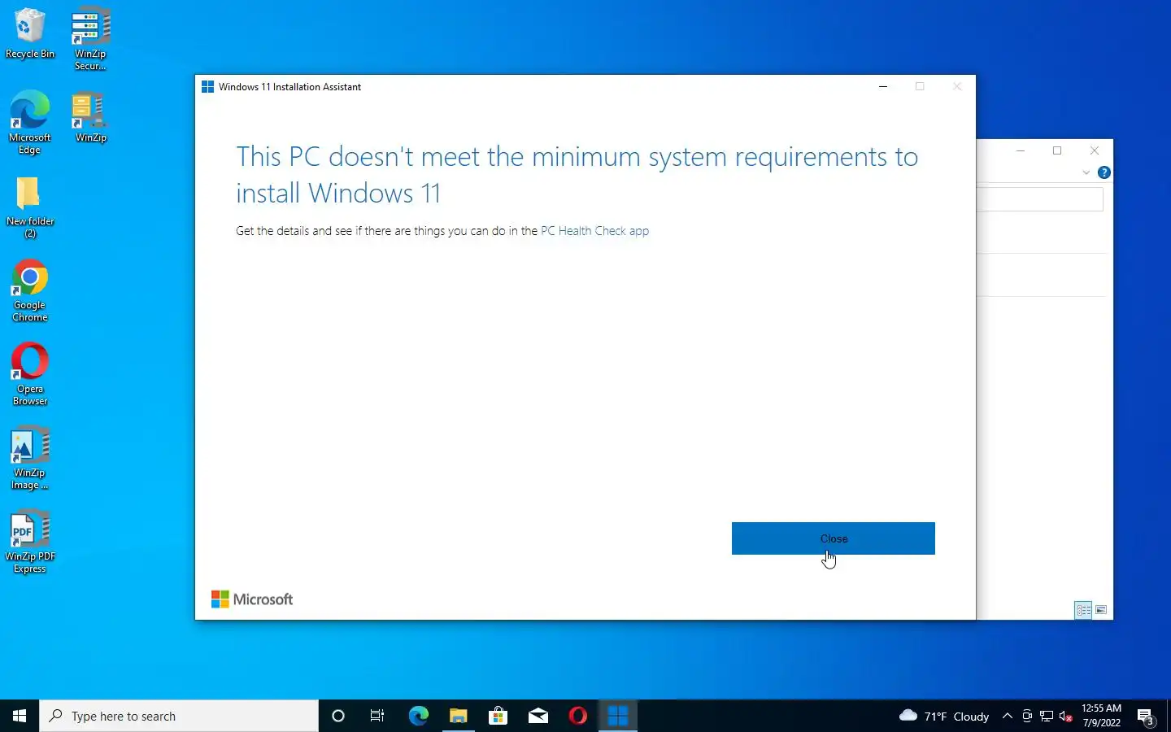Viewport: 1171px width, 732px height.
Task: Switch to large icons view in Explorer window
Action: 1101,610
